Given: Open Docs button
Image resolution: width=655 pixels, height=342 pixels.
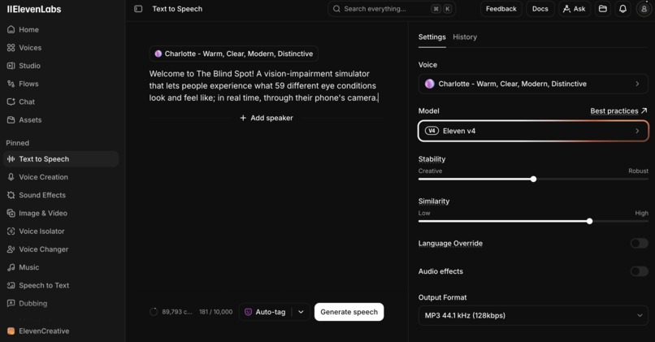Looking at the screenshot, I should [540, 9].
